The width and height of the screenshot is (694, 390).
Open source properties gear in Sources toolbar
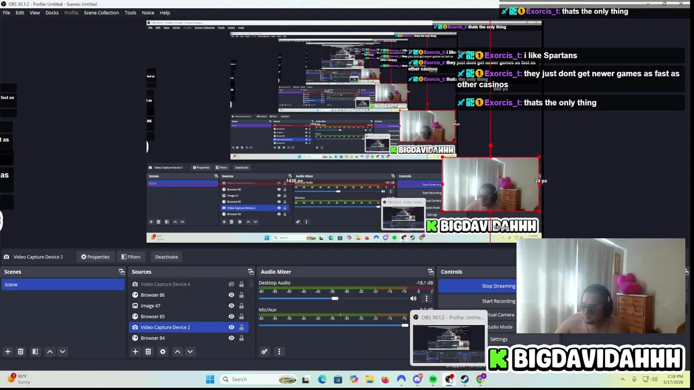point(163,352)
